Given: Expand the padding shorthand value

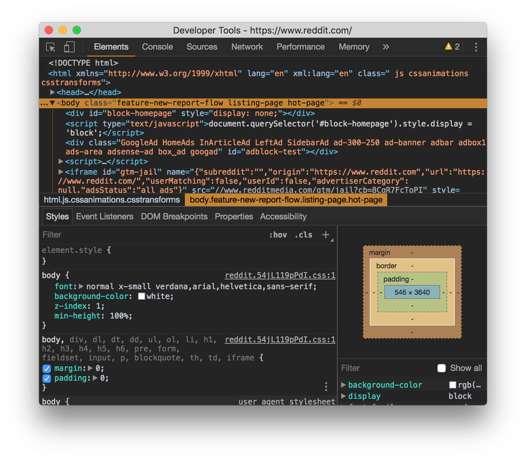Looking at the screenshot, I should (x=95, y=378).
